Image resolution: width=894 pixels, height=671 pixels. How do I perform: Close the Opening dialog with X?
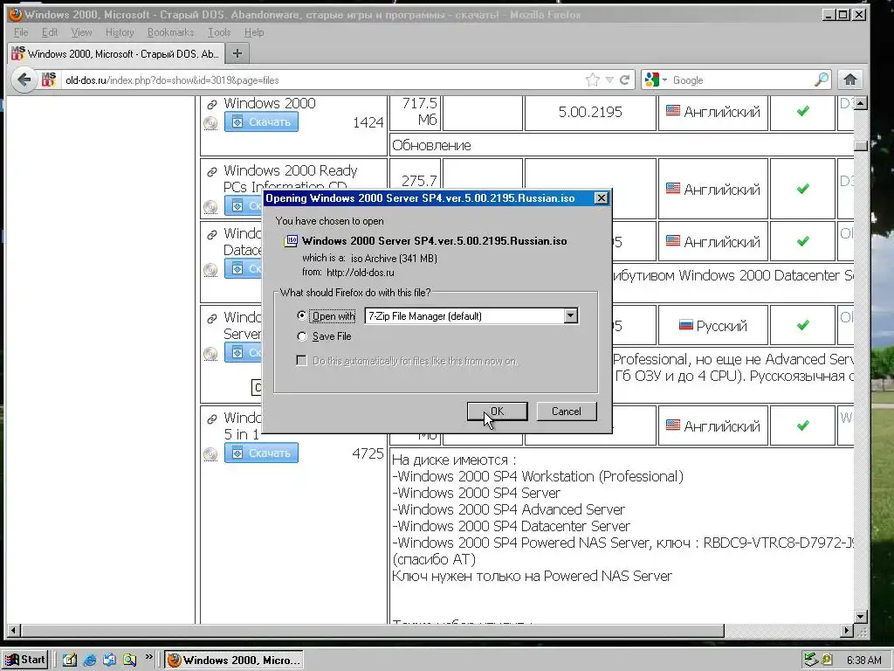(601, 198)
